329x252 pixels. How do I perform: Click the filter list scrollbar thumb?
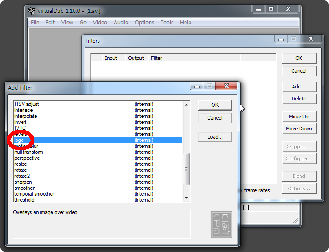tap(186, 169)
